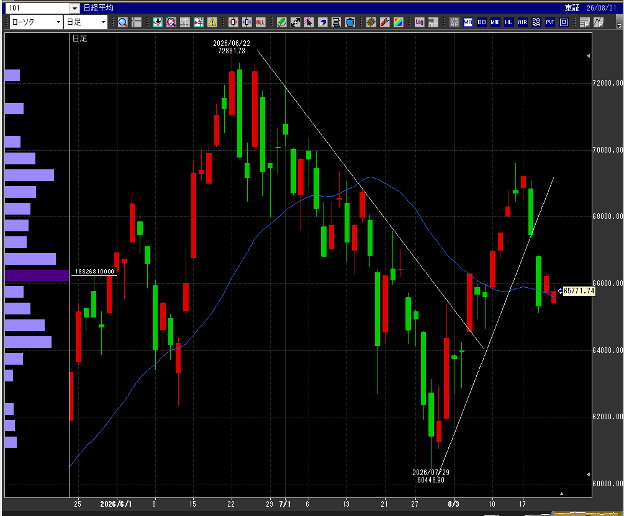Image resolution: width=624 pixels, height=516 pixels.
Task: Click the 26/08/21 date in title bar
Action: click(601, 8)
